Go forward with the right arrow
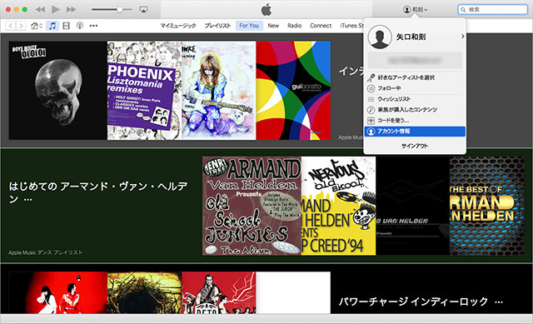Viewport: 533px width, 324px height. point(21,26)
